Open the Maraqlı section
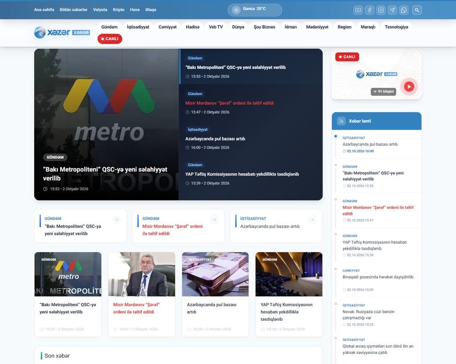Image resolution: width=456 pixels, height=364 pixels. (x=368, y=27)
